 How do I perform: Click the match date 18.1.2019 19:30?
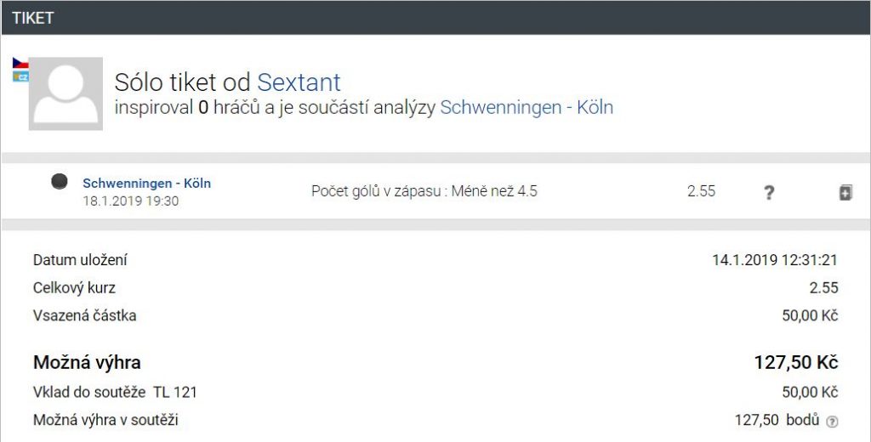[x=130, y=201]
